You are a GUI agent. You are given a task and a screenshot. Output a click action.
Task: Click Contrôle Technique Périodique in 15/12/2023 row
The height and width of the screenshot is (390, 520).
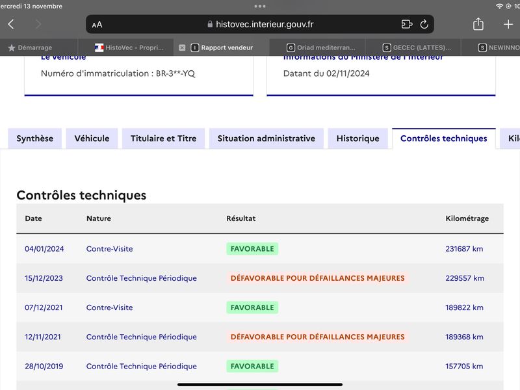pyautogui.click(x=142, y=278)
